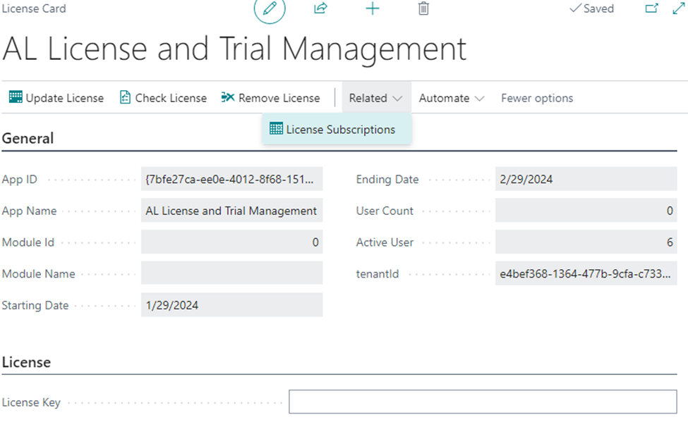688x422 pixels.
Task: Click the Update License action
Action: coord(56,98)
